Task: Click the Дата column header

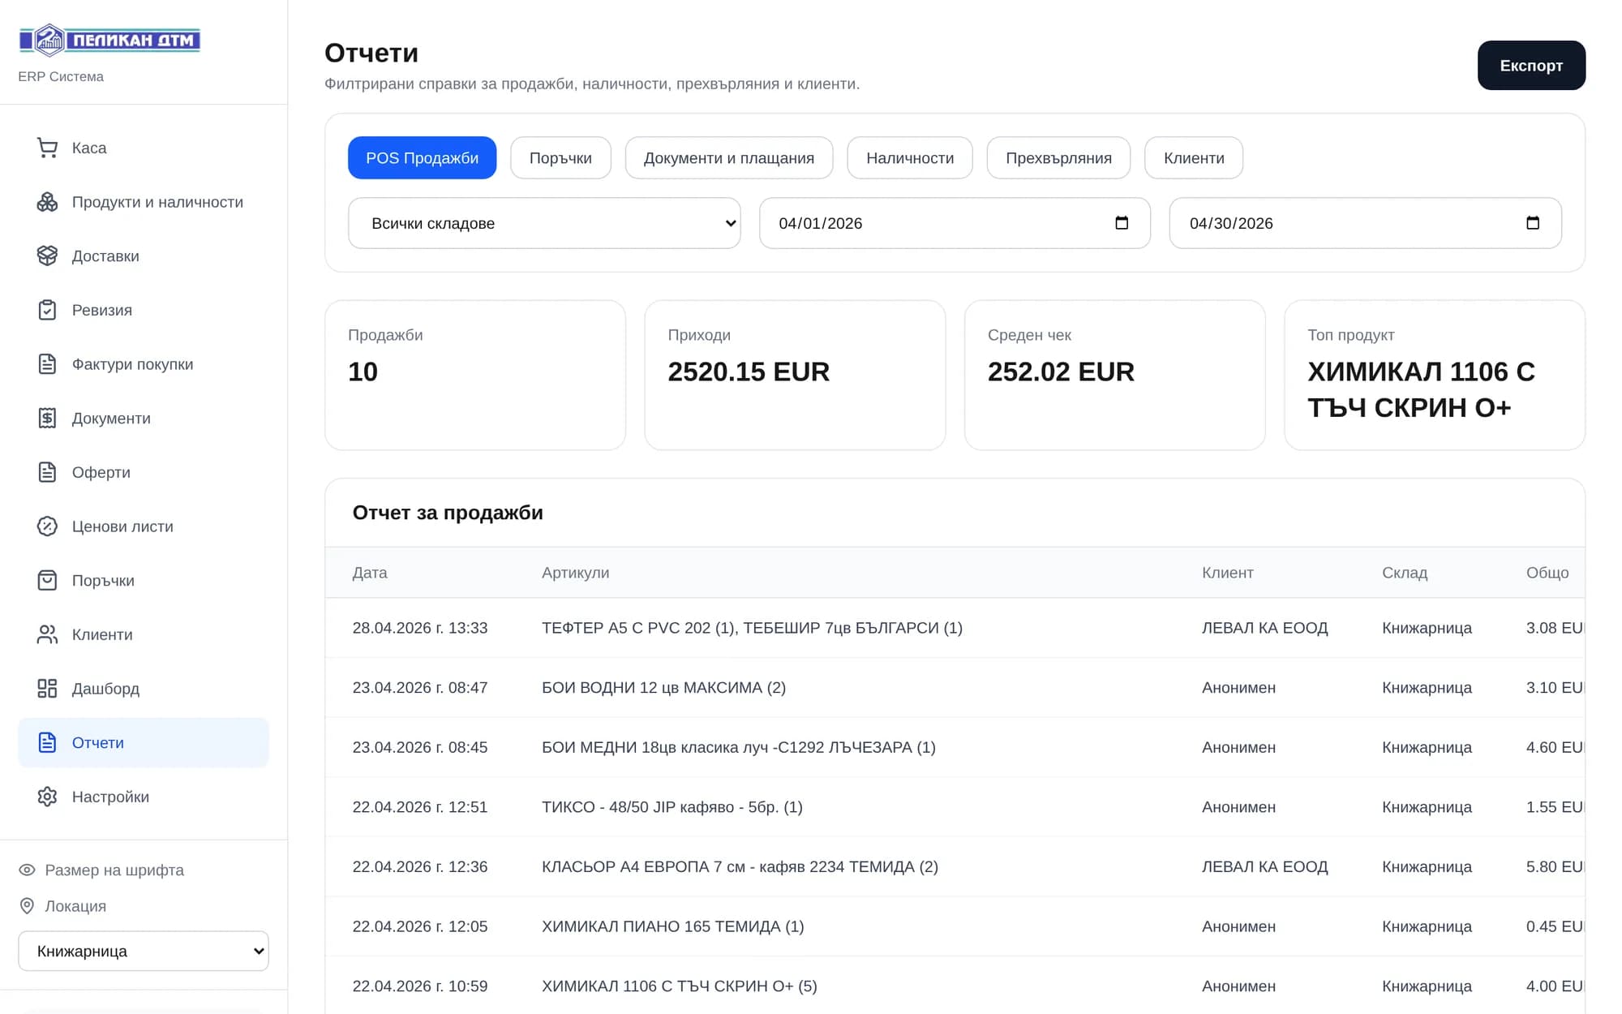Action: click(x=370, y=573)
